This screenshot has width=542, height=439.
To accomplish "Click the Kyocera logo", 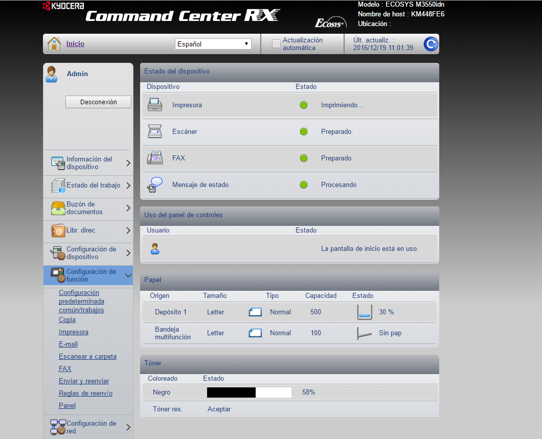I will 63,6.
